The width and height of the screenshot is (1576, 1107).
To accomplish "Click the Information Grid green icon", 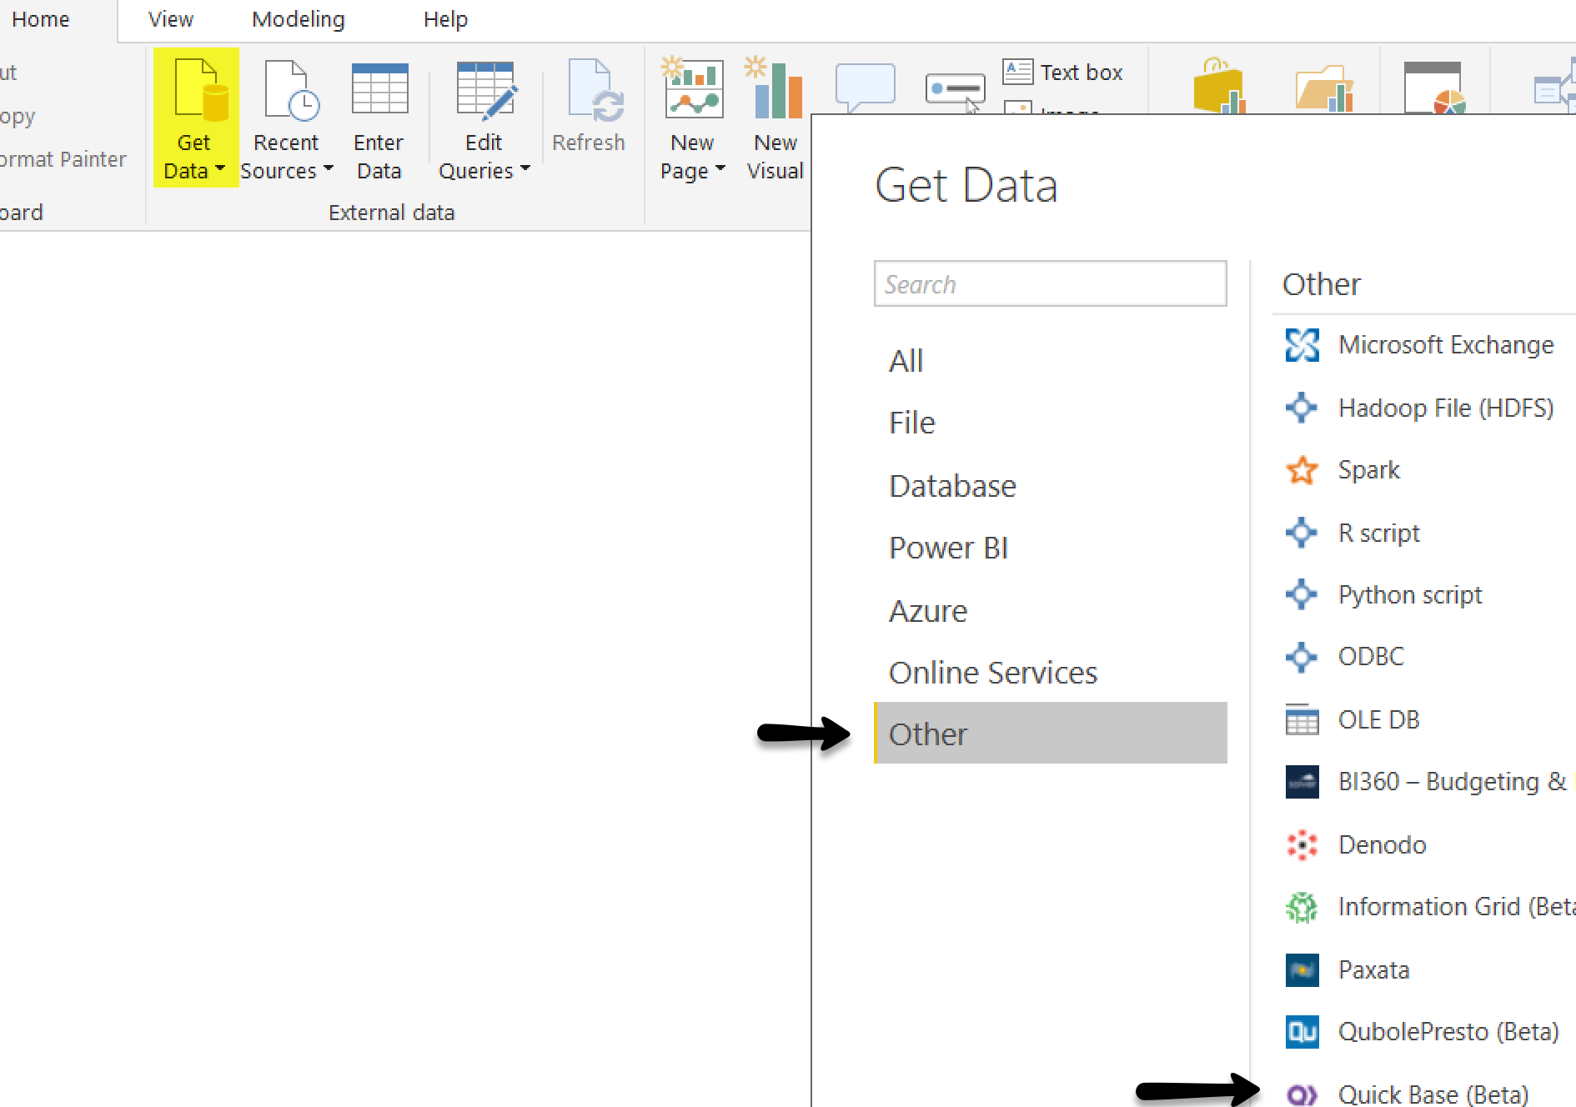I will click(x=1302, y=907).
